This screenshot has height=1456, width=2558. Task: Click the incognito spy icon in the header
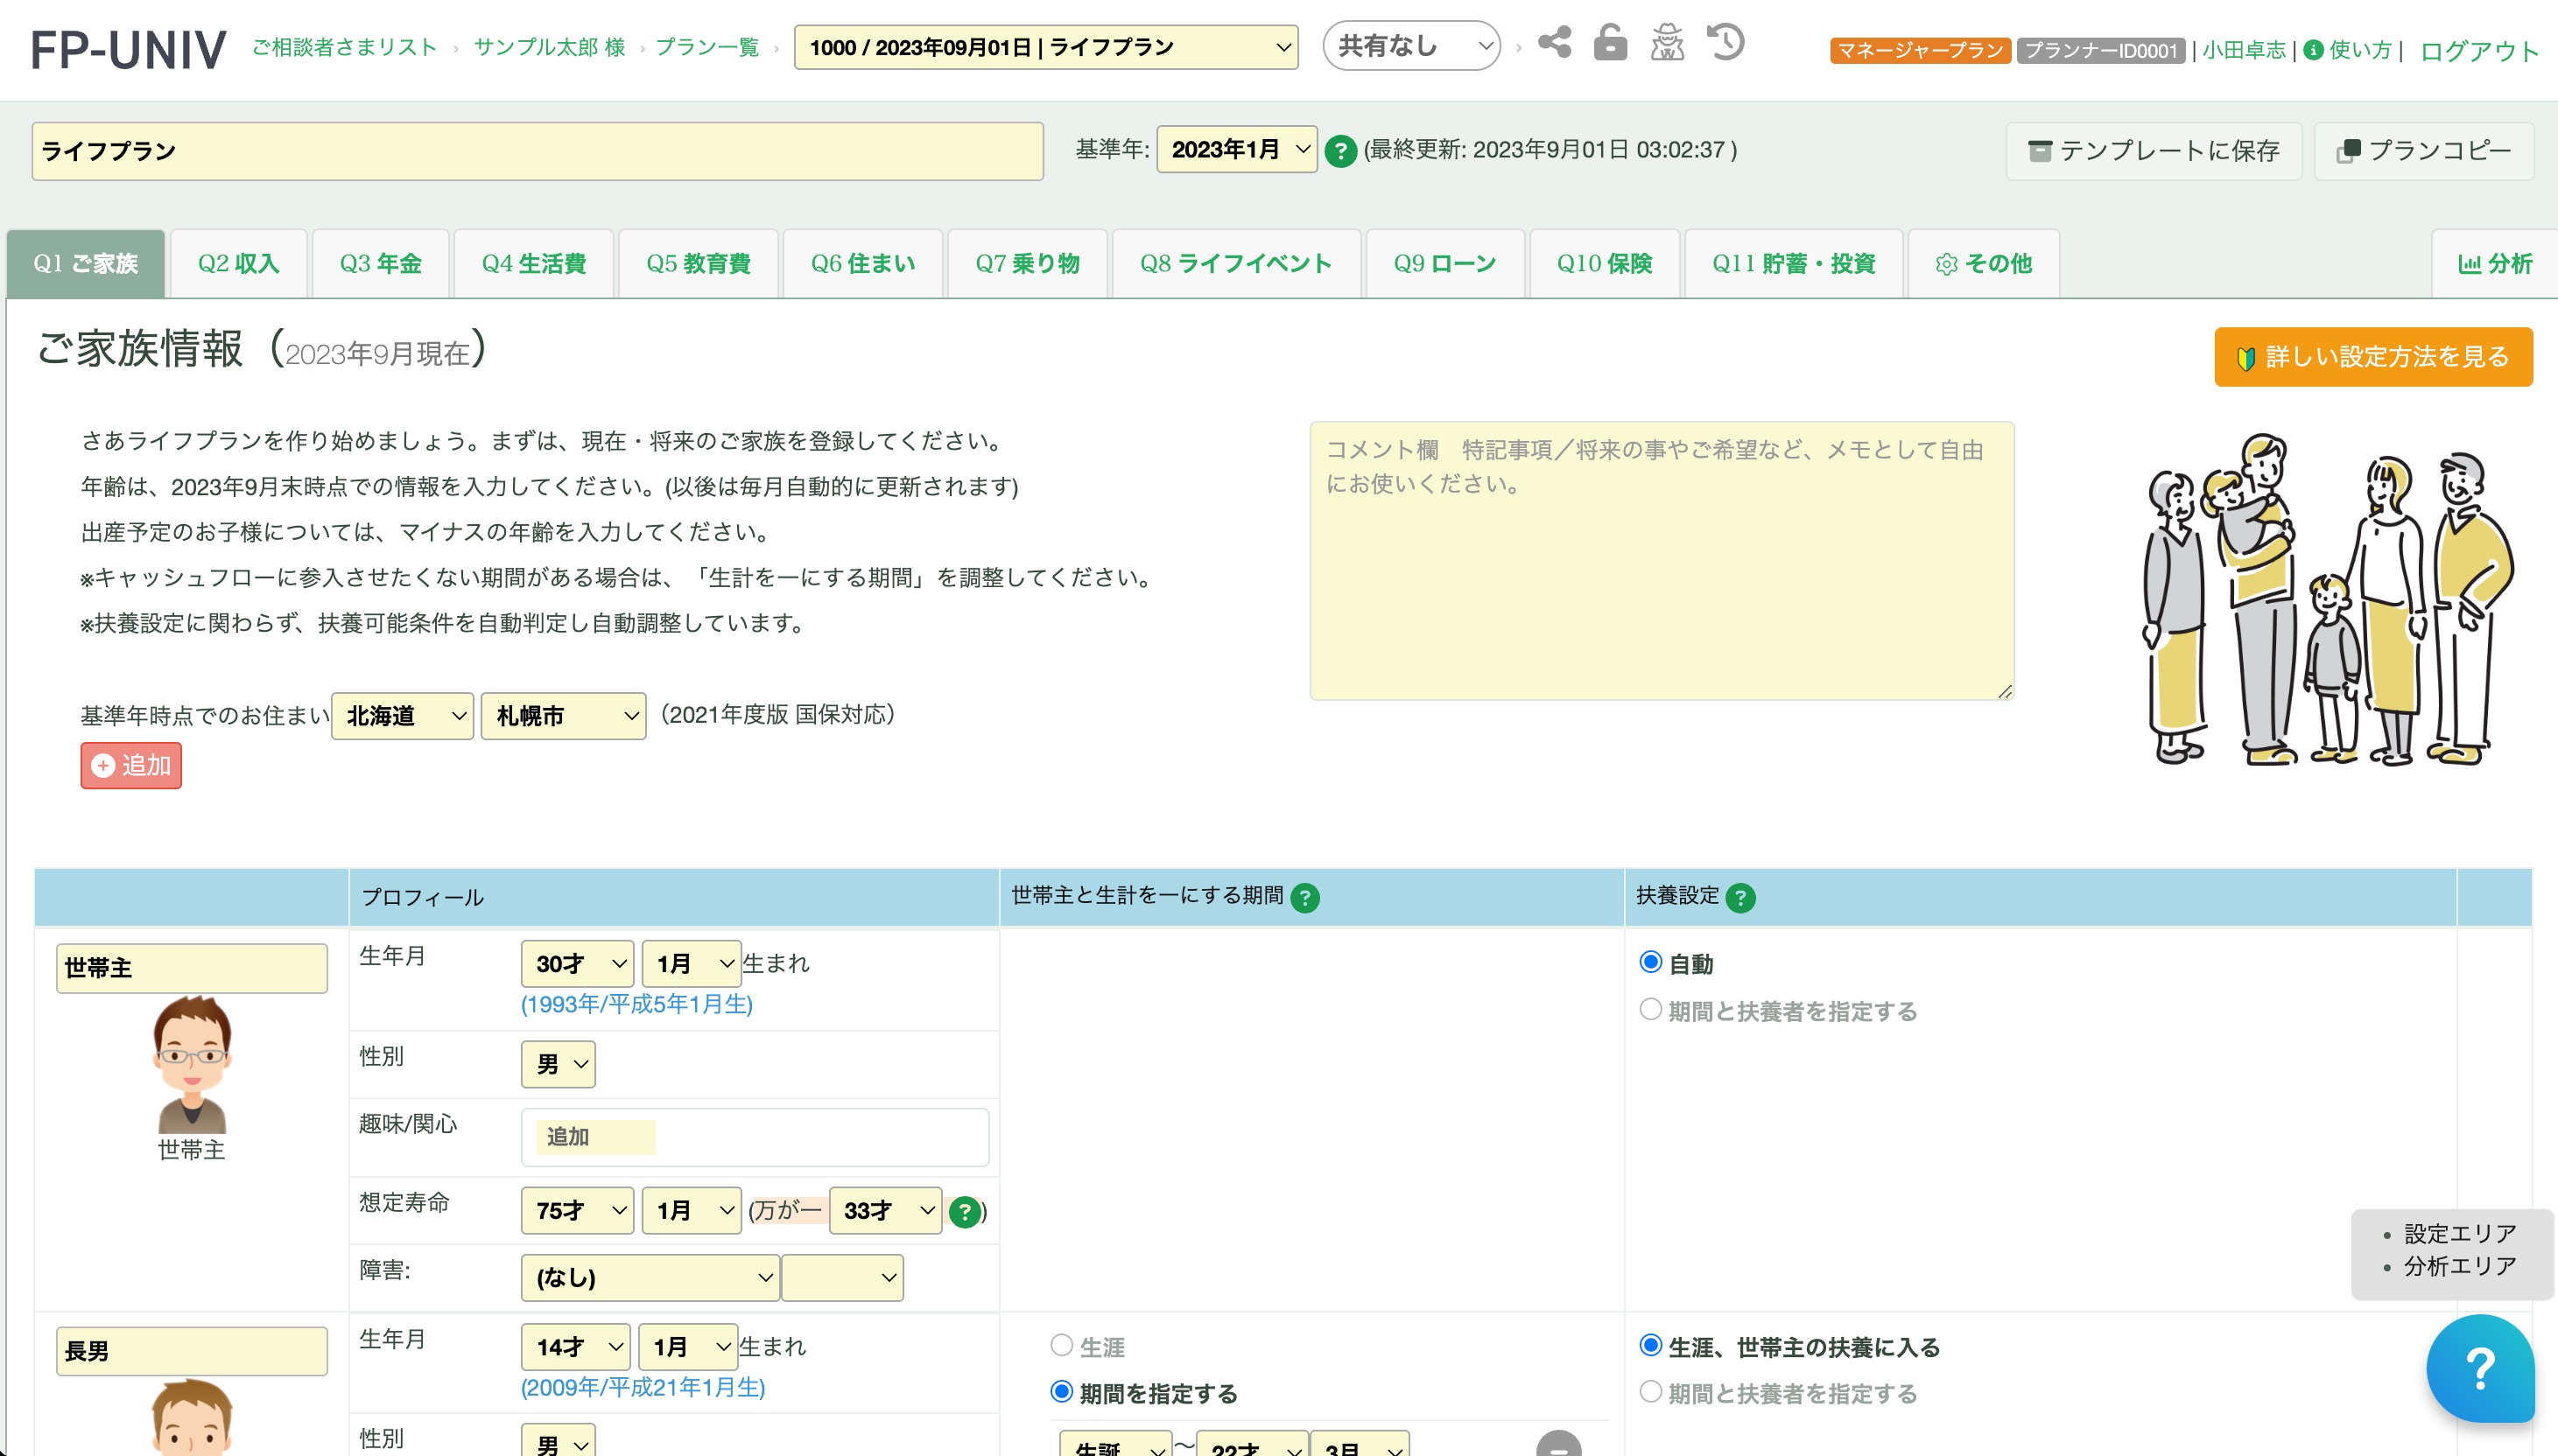pos(1669,44)
